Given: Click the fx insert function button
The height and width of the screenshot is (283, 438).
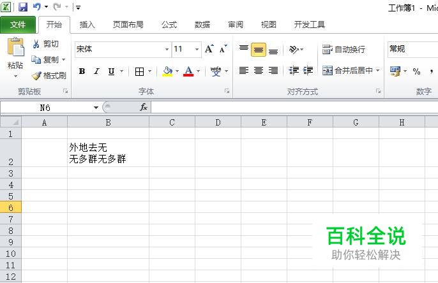Looking at the screenshot, I should coord(144,107).
